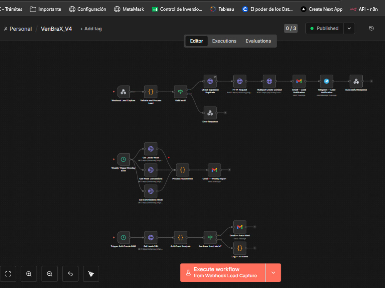
Task: Open the MetaMask bookmark
Action: [129, 9]
